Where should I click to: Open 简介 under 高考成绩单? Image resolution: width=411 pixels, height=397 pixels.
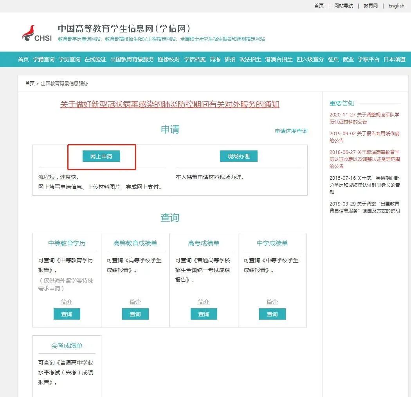click(x=204, y=302)
